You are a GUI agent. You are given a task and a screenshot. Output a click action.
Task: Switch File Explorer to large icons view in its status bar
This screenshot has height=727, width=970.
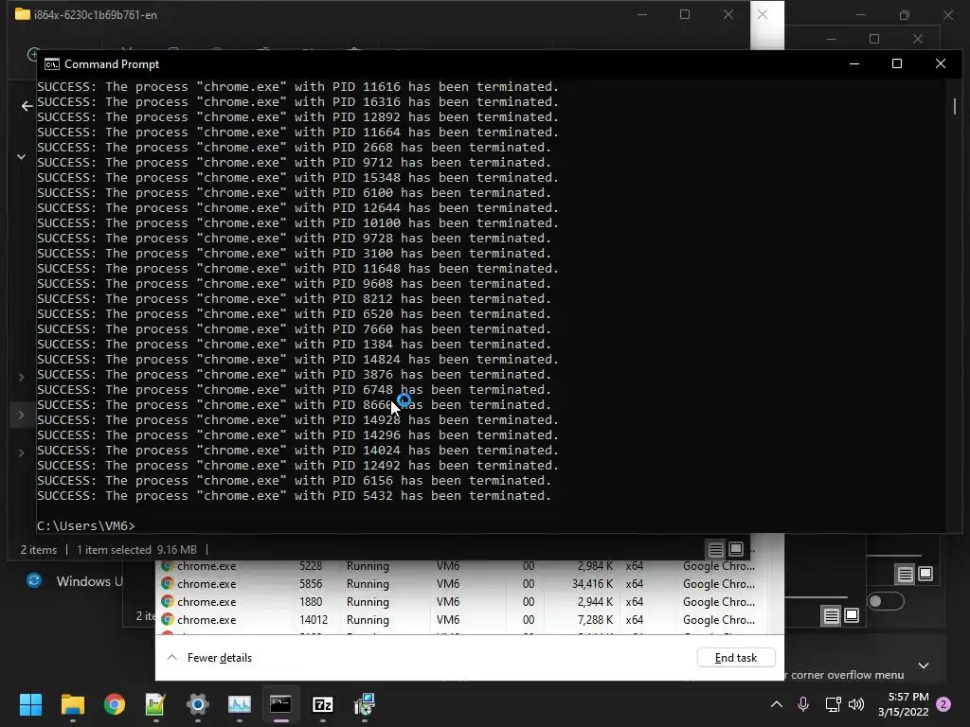coord(735,549)
